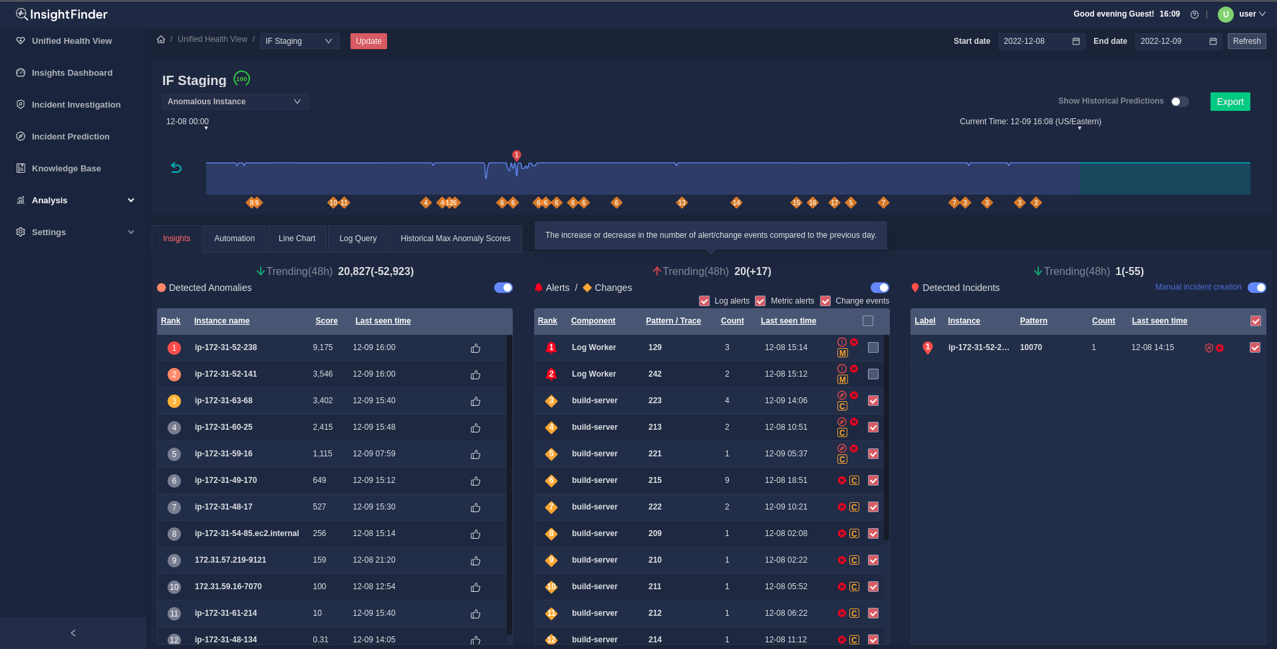Check the alerts table header checkbox
The width and height of the screenshot is (1277, 649).
[x=868, y=321]
